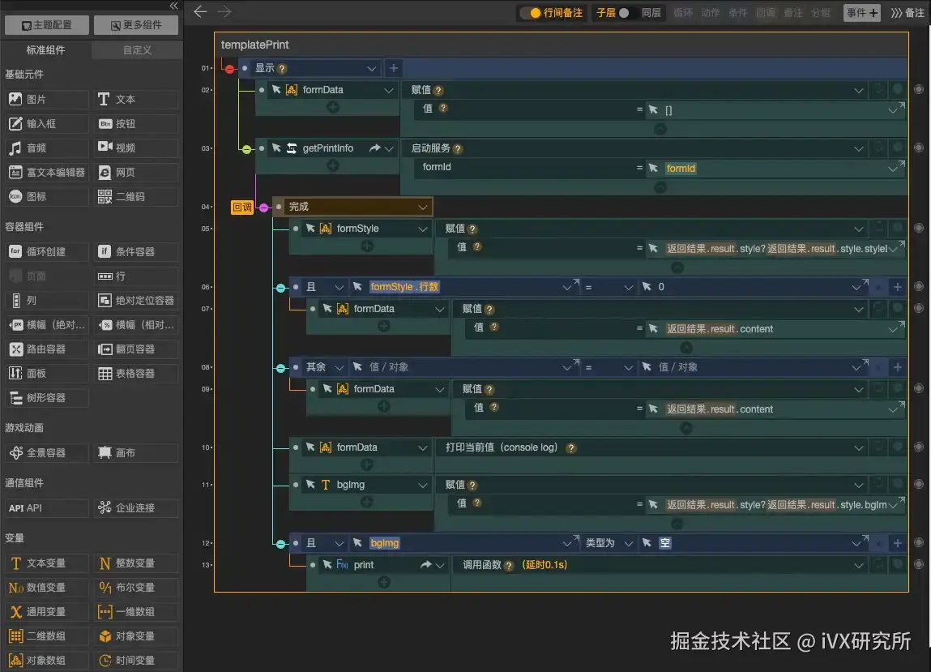Toggle the right-edge circle of print row
931x672 pixels.
919,564
